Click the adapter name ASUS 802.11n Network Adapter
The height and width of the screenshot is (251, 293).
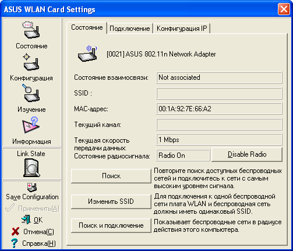pos(161,54)
